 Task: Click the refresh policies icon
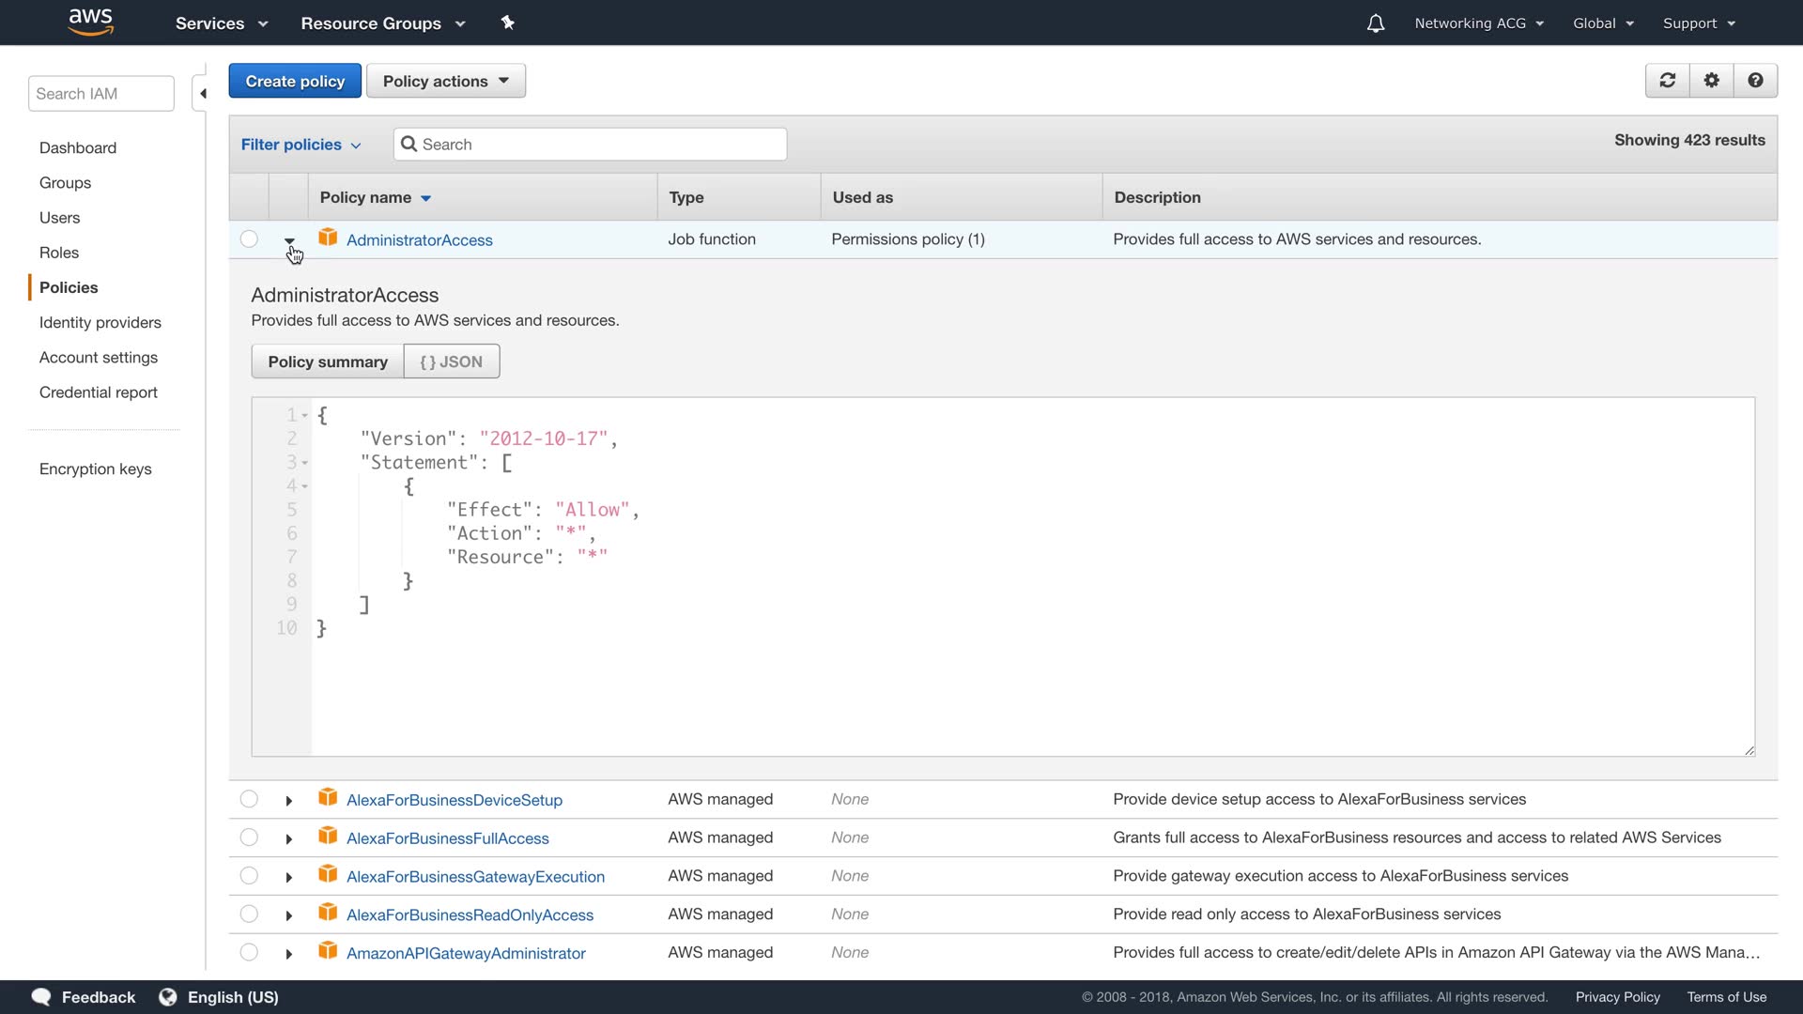point(1667,81)
